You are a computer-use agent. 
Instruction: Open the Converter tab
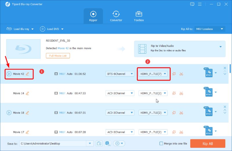coord(116,16)
